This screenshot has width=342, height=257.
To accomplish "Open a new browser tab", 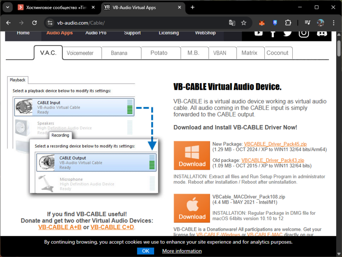I will [x=193, y=7].
